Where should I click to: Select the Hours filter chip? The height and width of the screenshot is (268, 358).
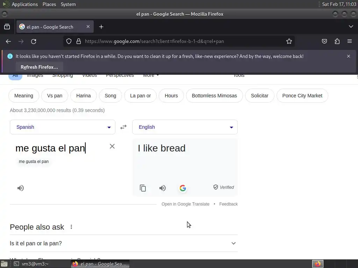171,96
